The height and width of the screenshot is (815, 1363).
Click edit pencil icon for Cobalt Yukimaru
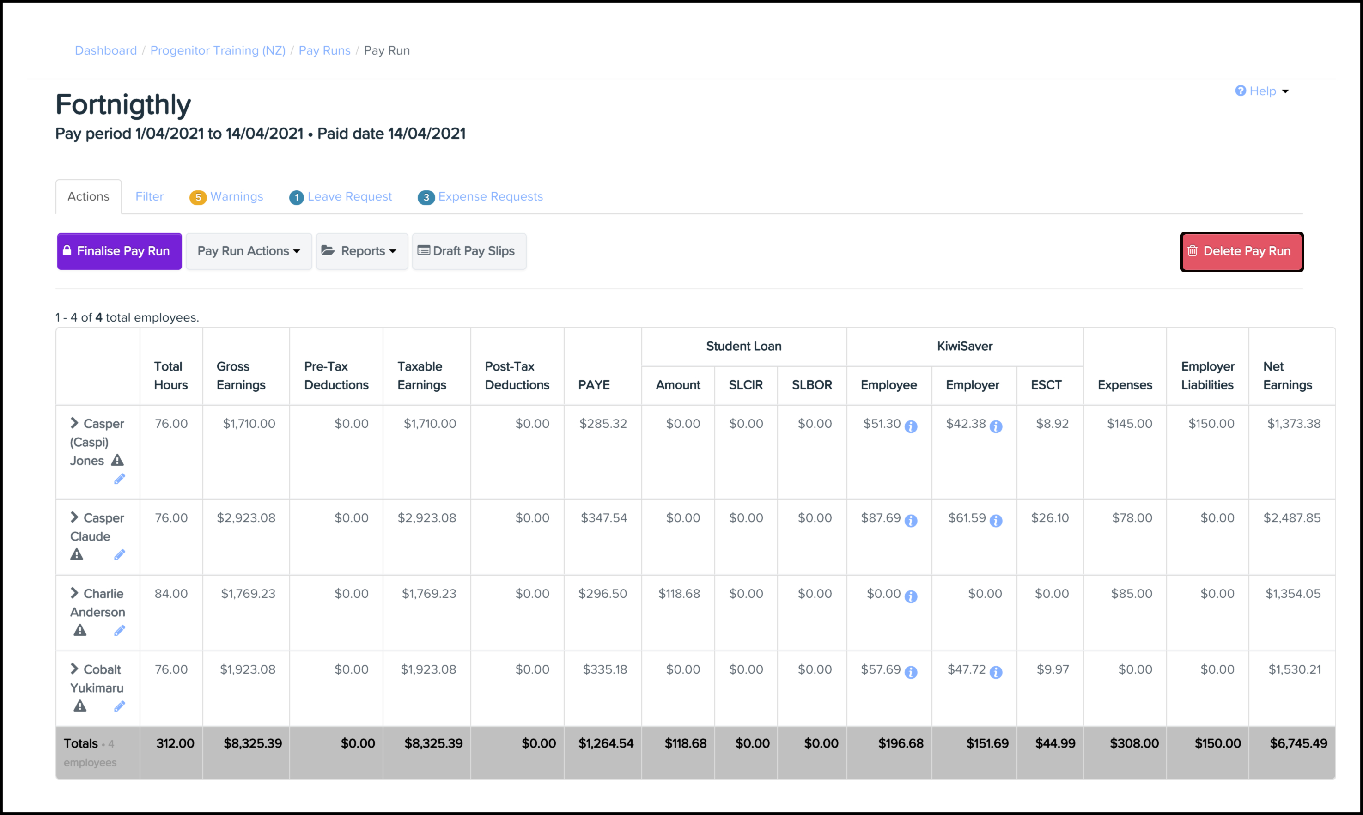click(x=119, y=706)
